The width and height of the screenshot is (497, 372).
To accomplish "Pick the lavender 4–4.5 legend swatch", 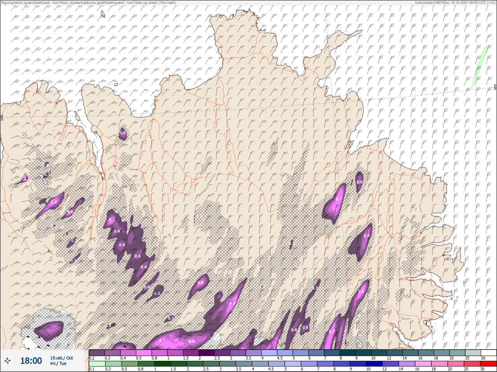I will coord(270,353).
